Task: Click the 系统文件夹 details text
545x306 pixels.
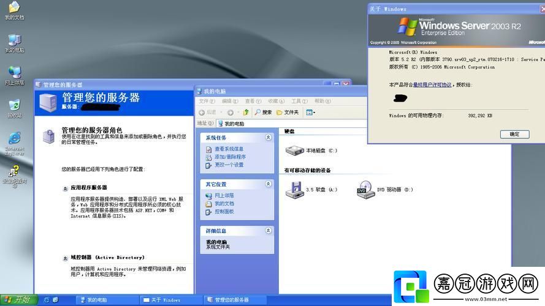Action: click(x=218, y=247)
